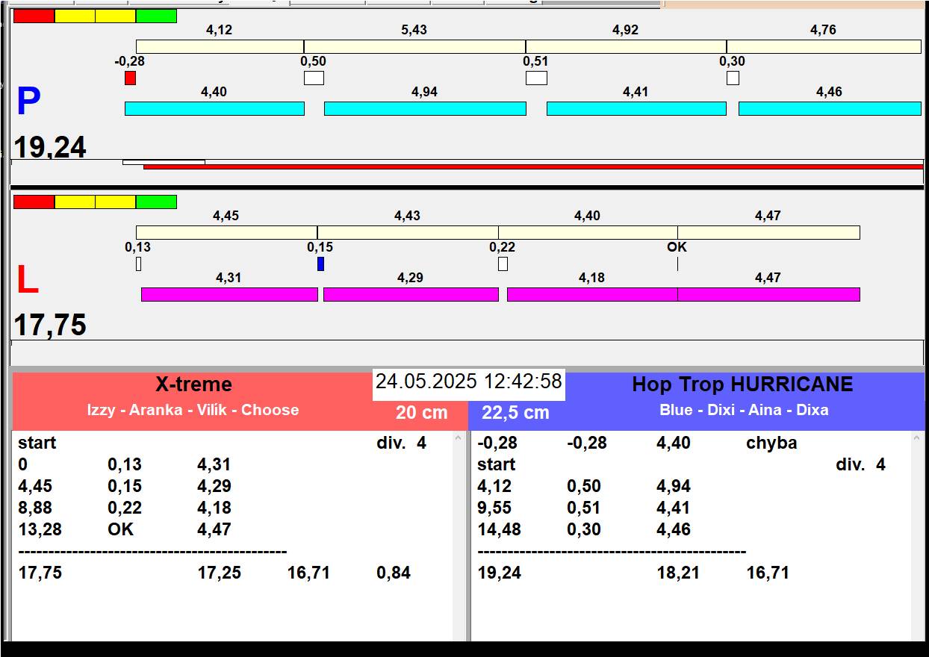Click the green start light in lane L
929x657 pixels.
coord(156,202)
